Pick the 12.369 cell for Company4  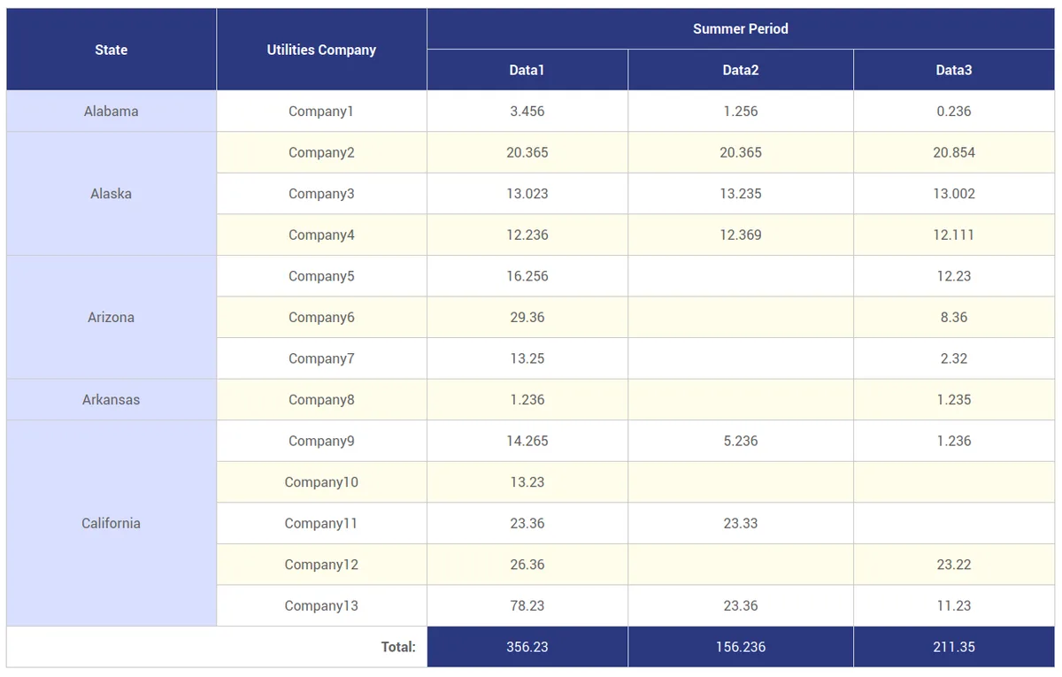741,235
